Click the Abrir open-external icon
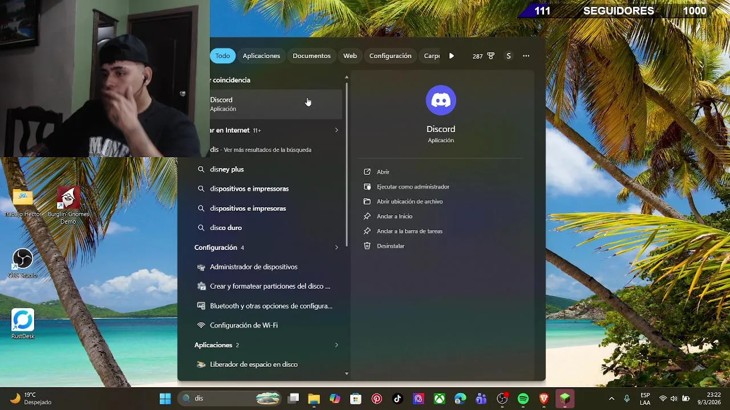730x410 pixels. [x=367, y=172]
